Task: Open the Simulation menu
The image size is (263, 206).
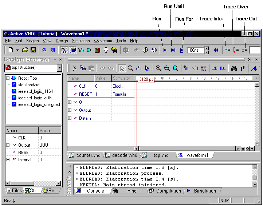Action: pyautogui.click(x=81, y=41)
